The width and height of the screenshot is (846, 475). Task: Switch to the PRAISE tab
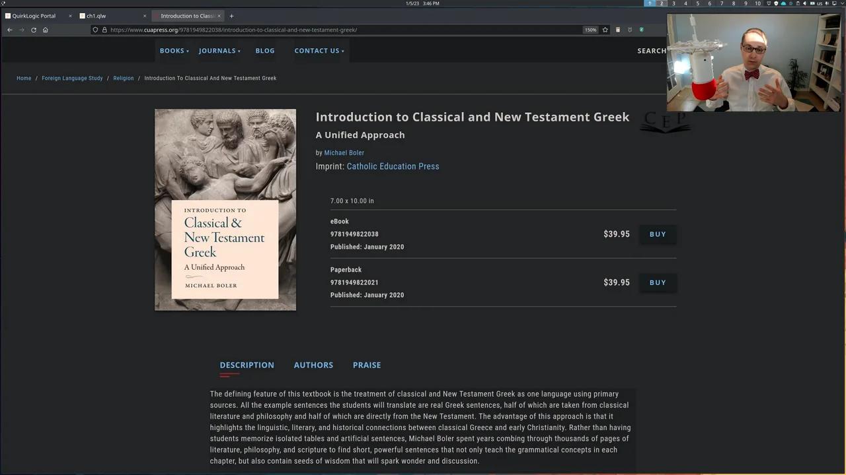[367, 365]
